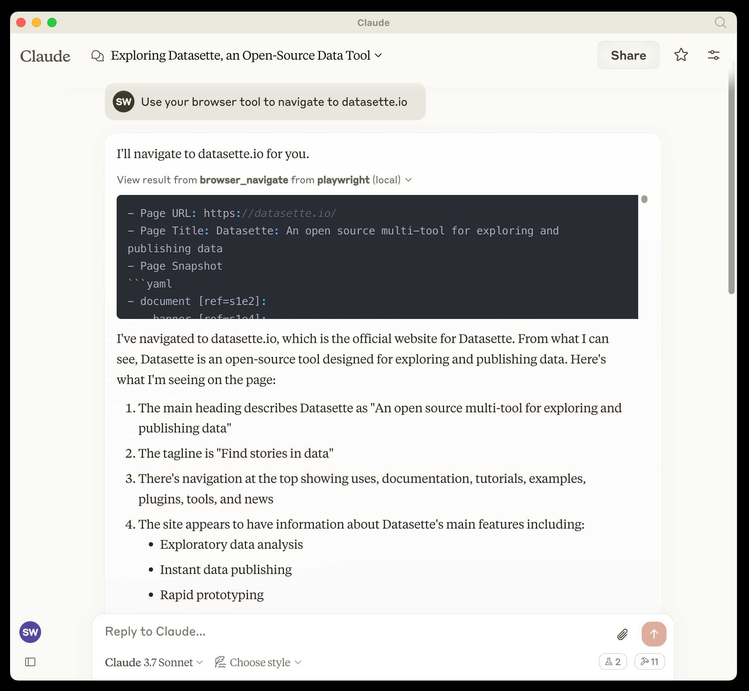Click the code block's small scrollbar thumb

pos(644,199)
